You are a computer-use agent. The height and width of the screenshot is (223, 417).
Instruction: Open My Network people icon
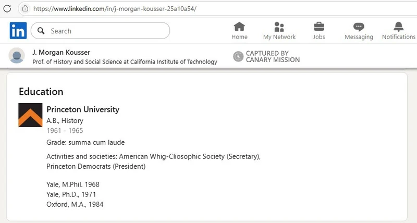point(279,27)
